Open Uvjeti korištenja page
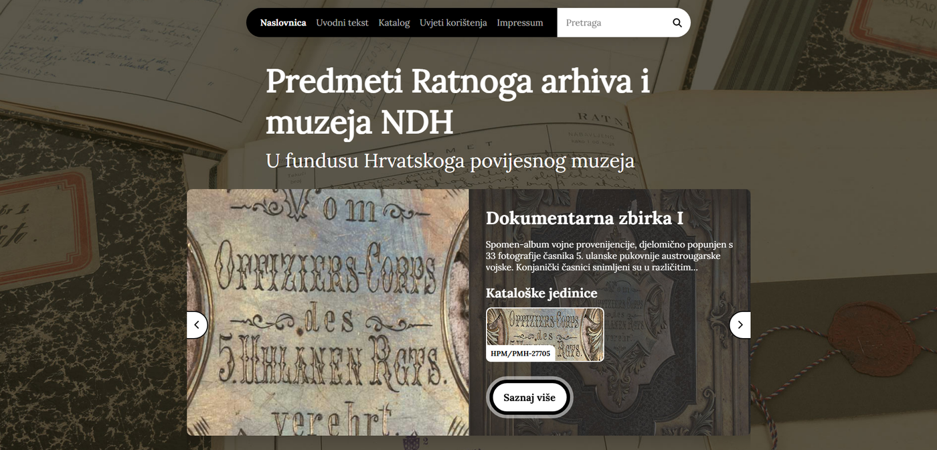 (x=453, y=23)
